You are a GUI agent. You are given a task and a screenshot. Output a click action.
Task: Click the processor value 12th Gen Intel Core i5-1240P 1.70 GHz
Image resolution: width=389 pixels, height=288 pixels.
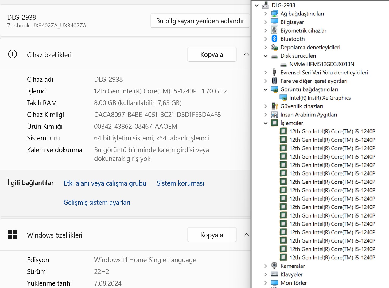160,91
